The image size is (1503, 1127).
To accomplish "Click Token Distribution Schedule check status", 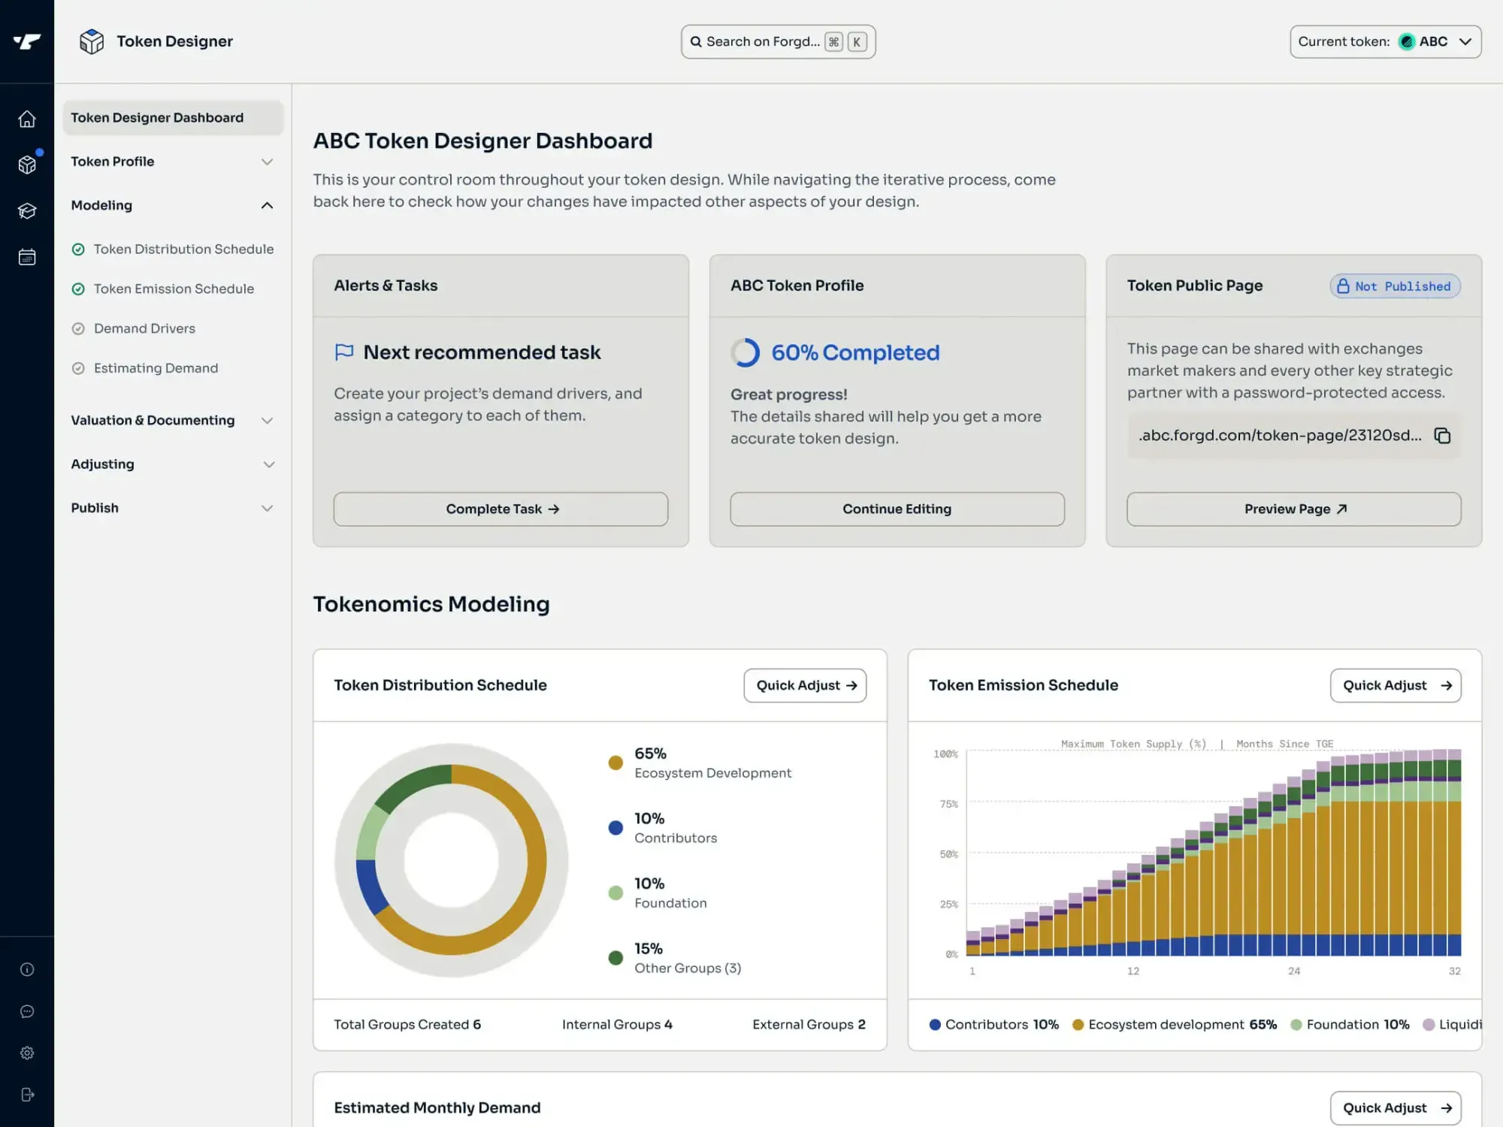I will [78, 249].
